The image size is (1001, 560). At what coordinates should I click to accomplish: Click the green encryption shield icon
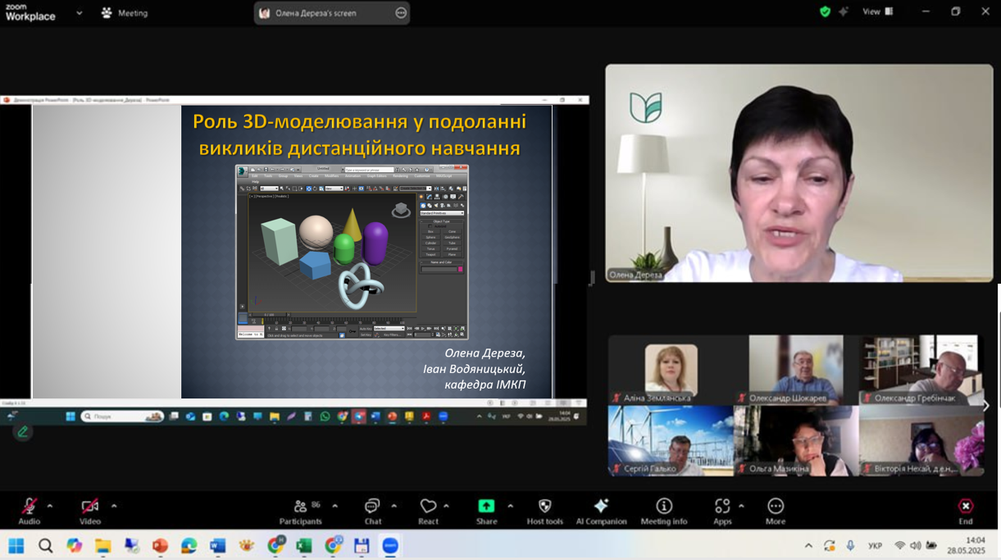[826, 11]
